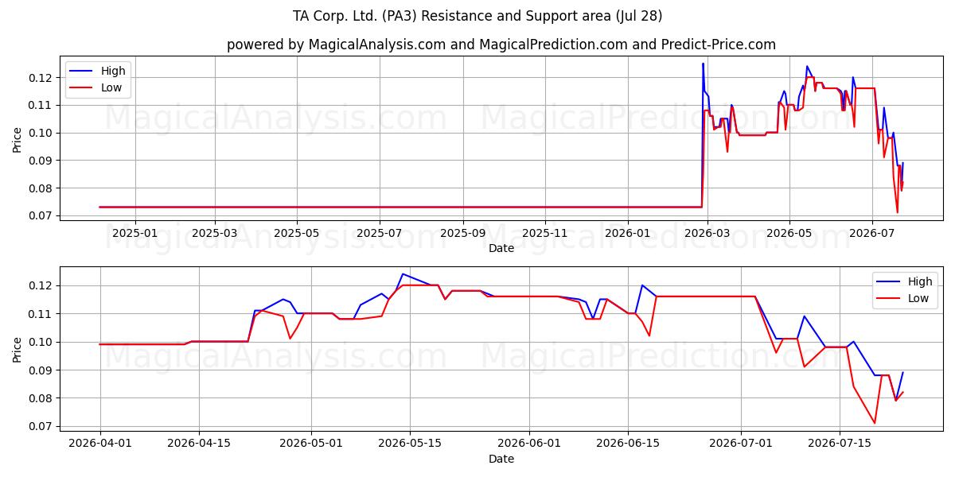Click the '2026-03' x-axis label in top chart

tap(707, 233)
